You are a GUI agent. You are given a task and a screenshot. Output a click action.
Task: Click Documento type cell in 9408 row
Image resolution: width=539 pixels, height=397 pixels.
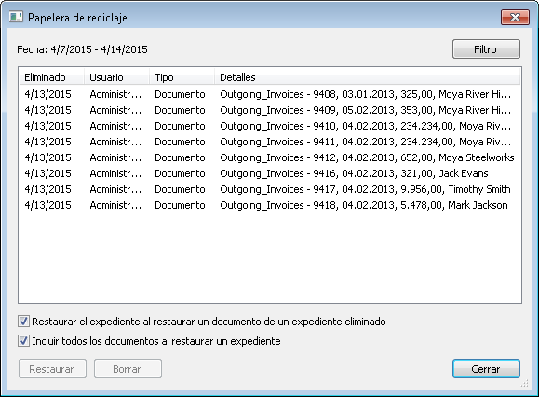pos(180,94)
